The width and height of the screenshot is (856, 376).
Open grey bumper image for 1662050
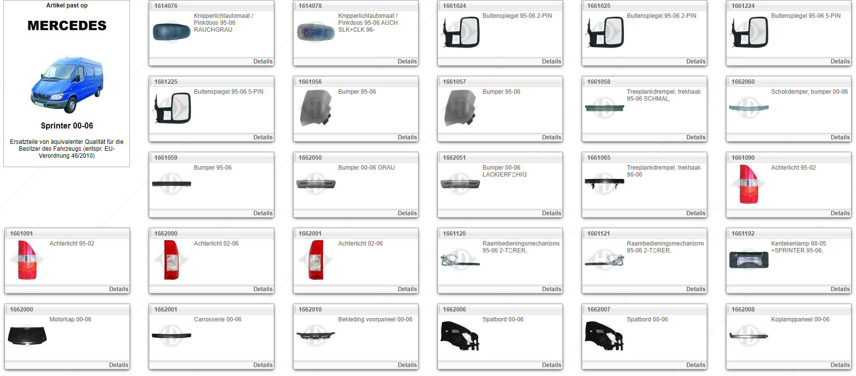[x=316, y=184]
